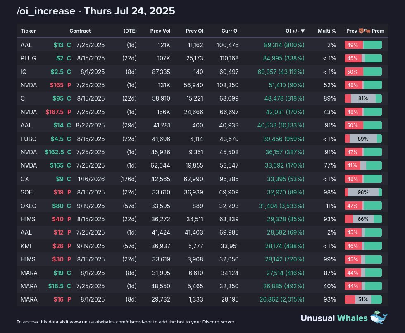This screenshot has height=333, width=405.
Task: Open www.unusualwhales.com/discord-bot footer text
Action: [111, 322]
